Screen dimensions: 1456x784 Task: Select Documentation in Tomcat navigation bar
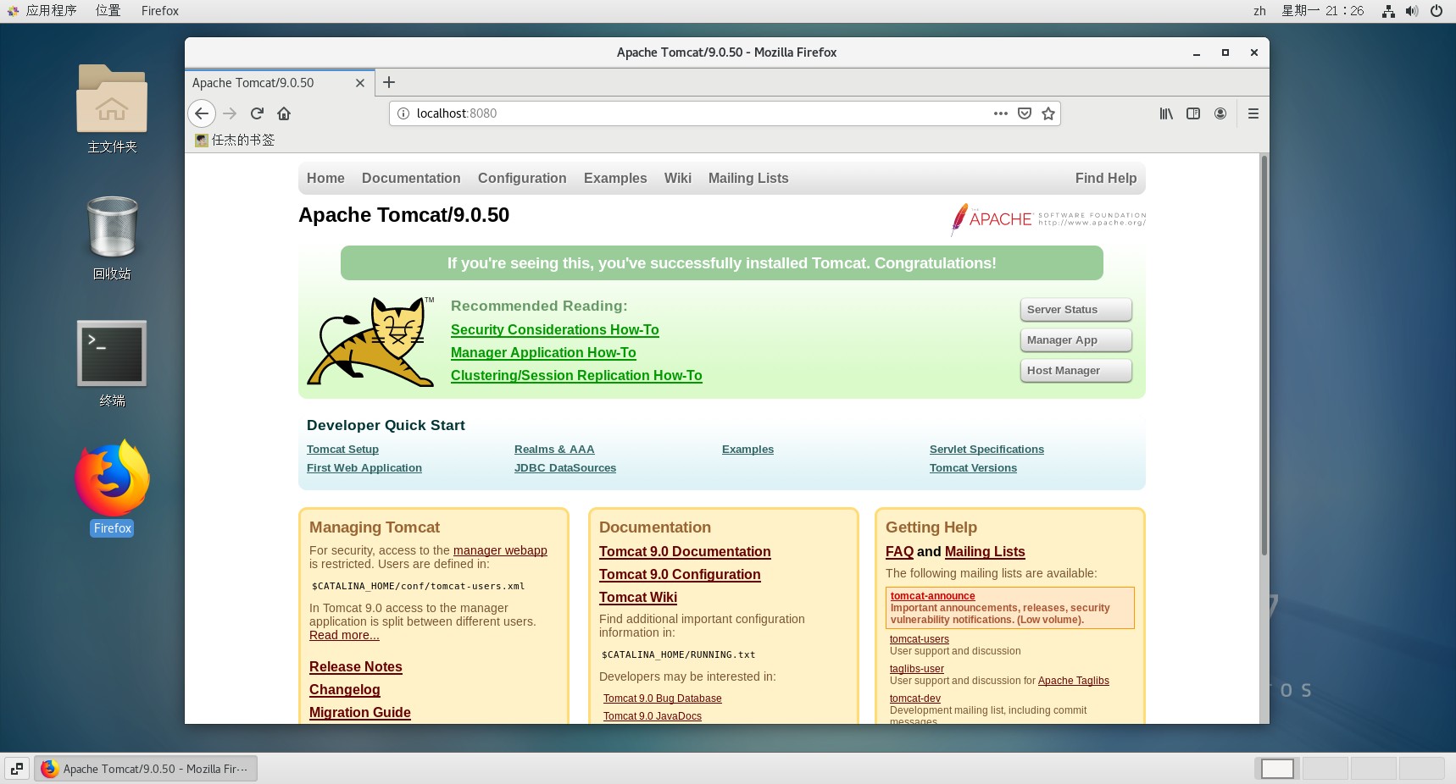coord(411,178)
